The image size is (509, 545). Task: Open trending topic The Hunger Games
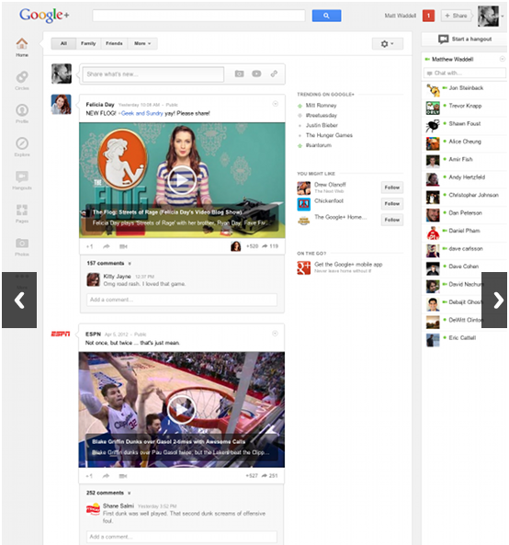(329, 135)
